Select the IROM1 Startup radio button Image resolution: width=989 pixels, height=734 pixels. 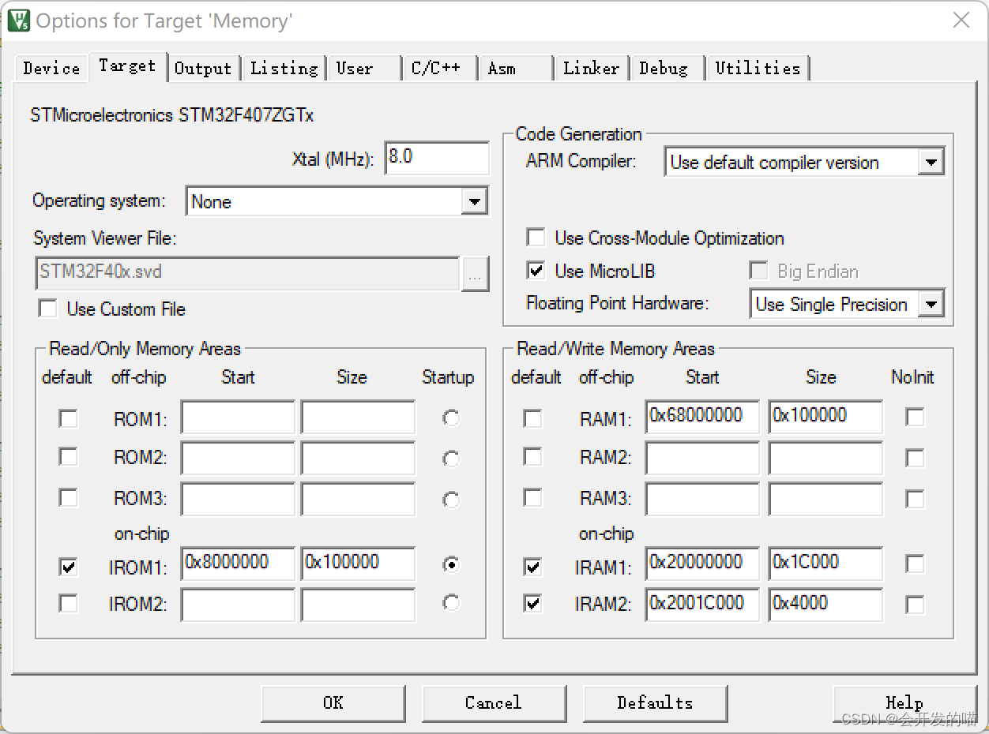pyautogui.click(x=451, y=564)
